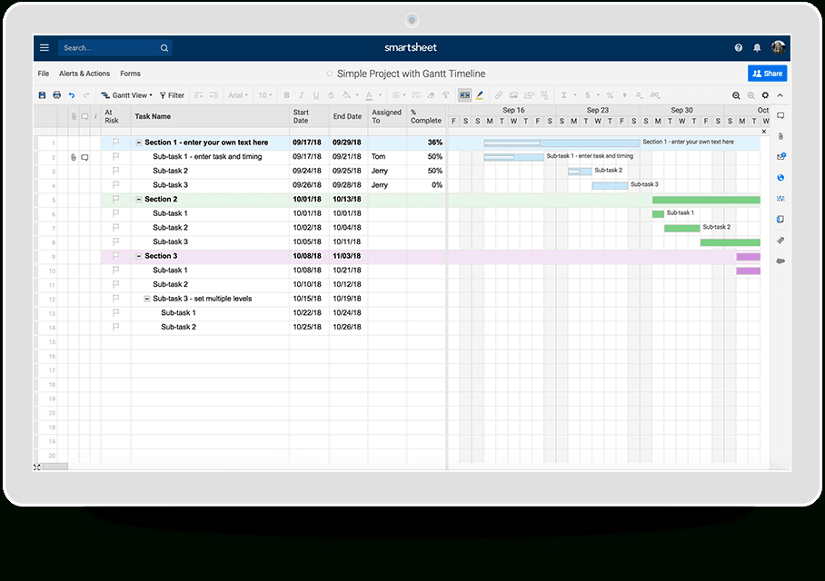Screen dimensions: 825x581
Task: Open the conversations panel in right sidebar
Action: 780,115
